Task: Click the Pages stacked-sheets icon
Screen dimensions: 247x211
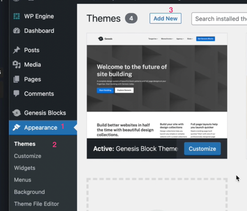Action: 16,79
